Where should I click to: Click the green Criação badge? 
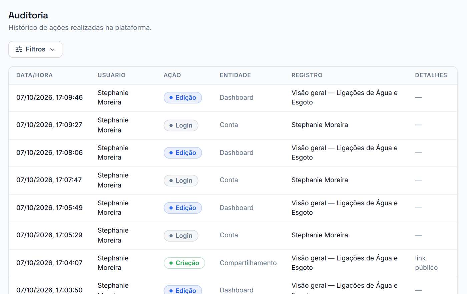coord(184,263)
